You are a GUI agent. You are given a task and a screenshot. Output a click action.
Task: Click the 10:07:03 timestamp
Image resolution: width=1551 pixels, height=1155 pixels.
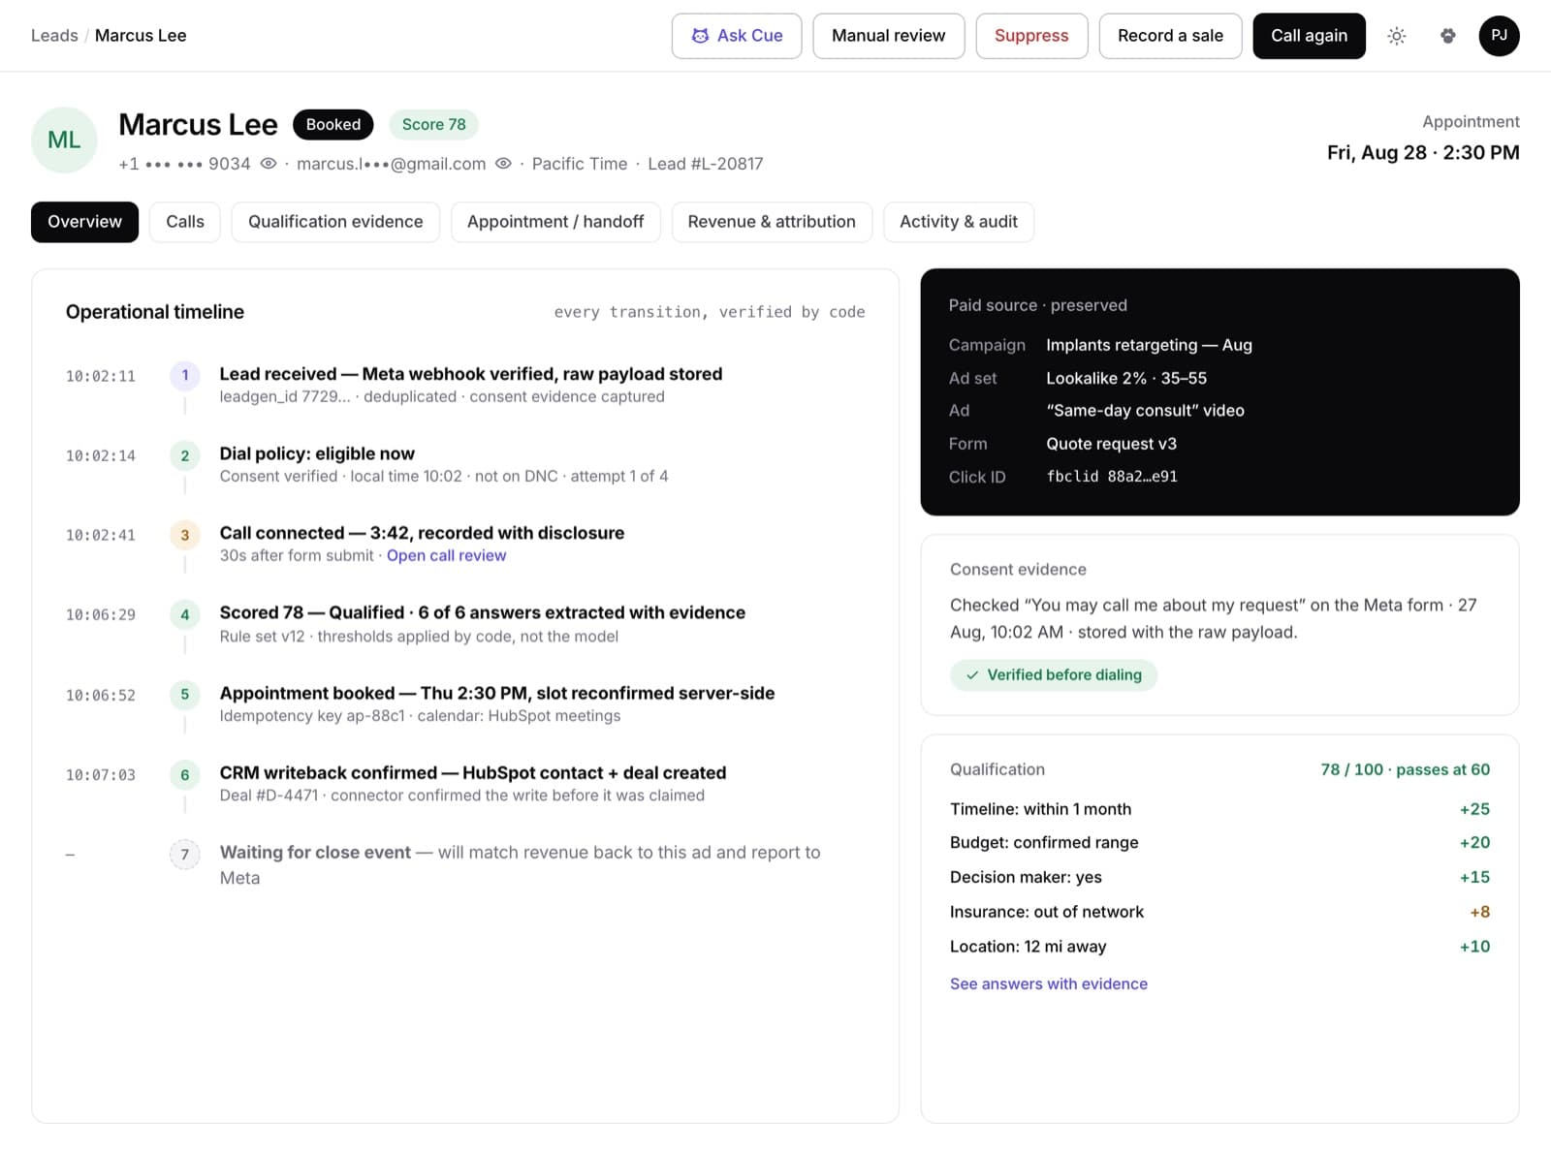click(x=101, y=775)
